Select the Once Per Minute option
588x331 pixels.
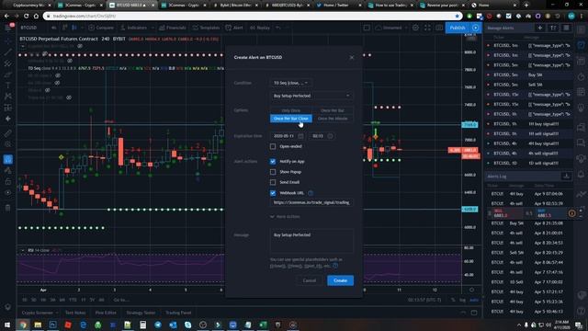333,119
